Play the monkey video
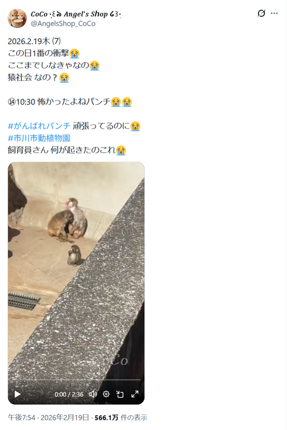The height and width of the screenshot is (430, 287). [18, 394]
